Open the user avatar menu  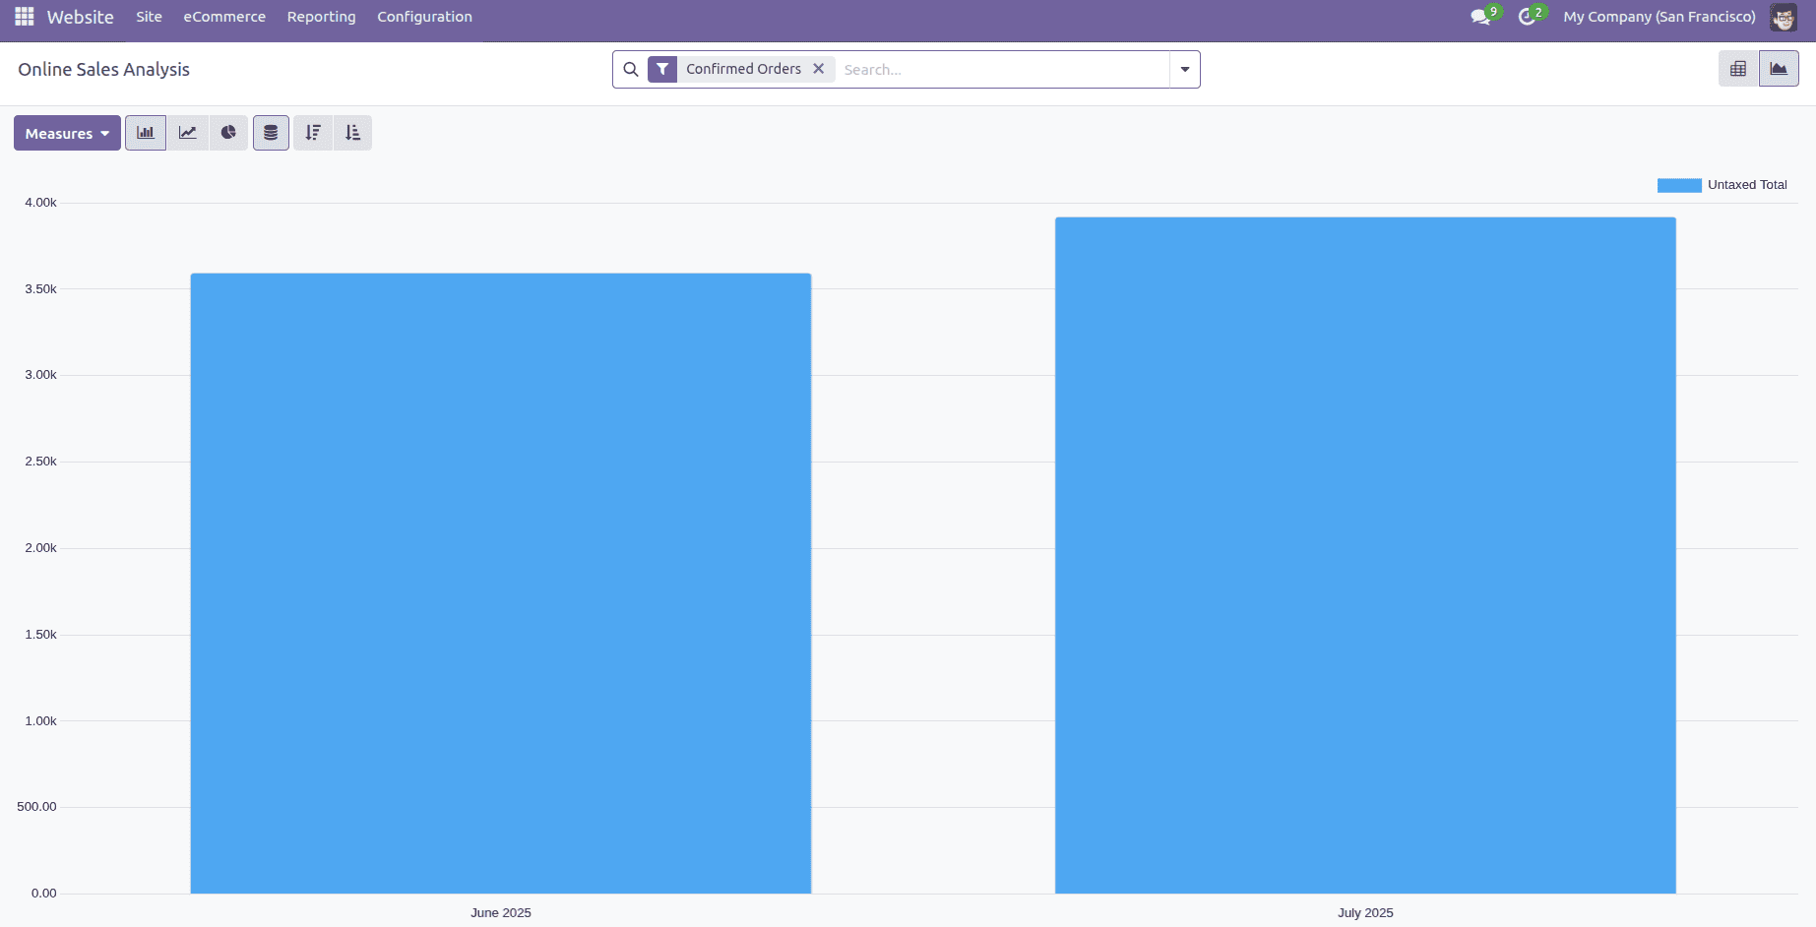(1784, 17)
